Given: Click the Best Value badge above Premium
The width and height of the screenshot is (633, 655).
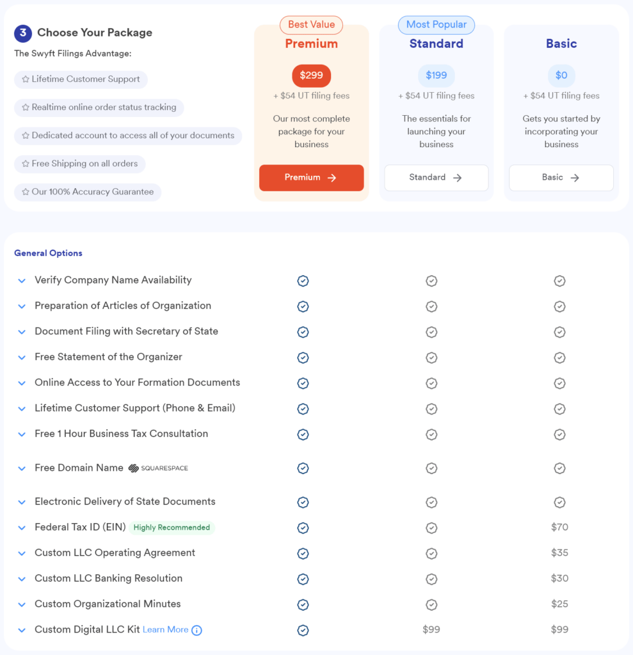Looking at the screenshot, I should [311, 24].
